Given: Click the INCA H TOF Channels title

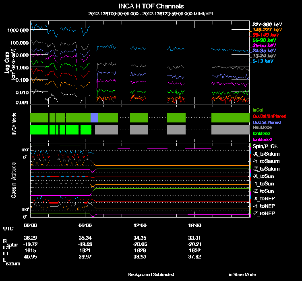Looking at the screenshot, I should (151, 6).
